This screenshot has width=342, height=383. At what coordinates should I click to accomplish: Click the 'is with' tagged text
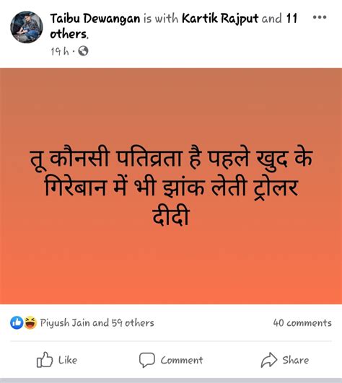(161, 19)
